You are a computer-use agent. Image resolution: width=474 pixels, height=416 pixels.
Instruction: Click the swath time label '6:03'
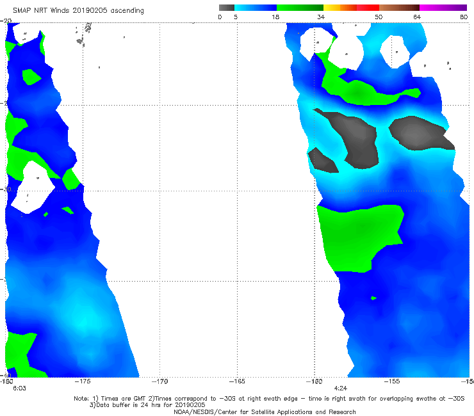click(x=19, y=388)
